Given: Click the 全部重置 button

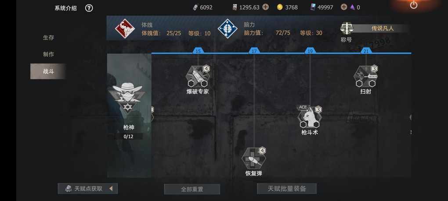Looking at the screenshot, I should 192,189.
